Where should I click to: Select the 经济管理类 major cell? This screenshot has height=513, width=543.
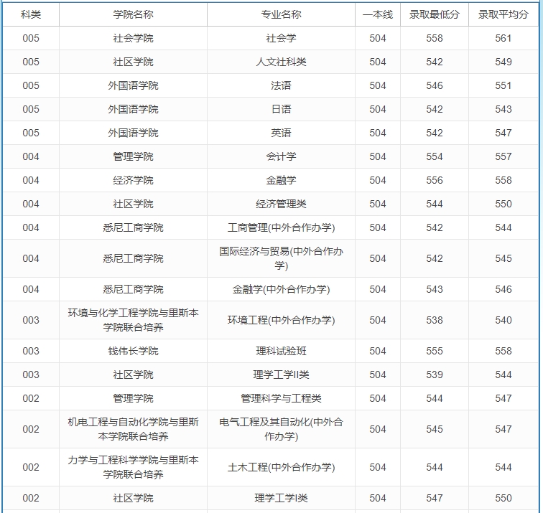[281, 204]
